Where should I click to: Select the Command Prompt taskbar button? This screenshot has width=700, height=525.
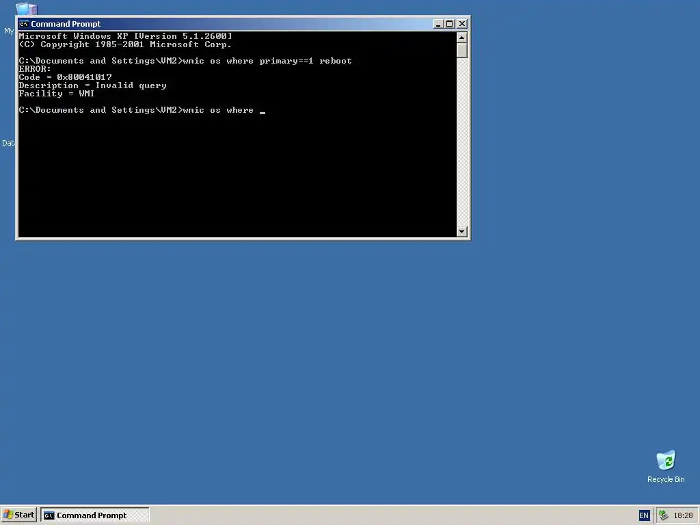(94, 515)
